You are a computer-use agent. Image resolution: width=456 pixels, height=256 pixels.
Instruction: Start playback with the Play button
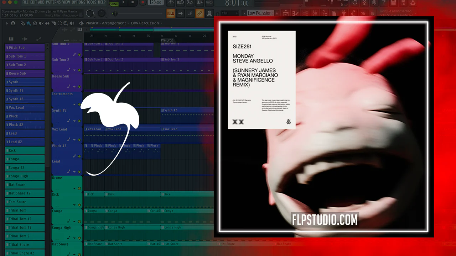click(124, 3)
